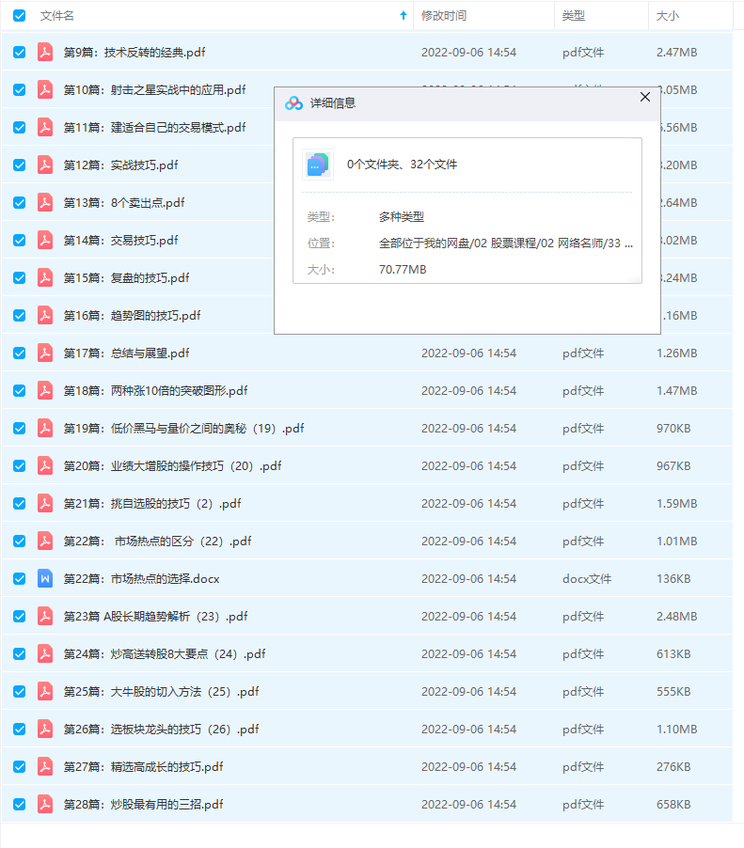This screenshot has height=848, width=744.
Task: Click the 详细信息 dialog title
Action: coord(332,102)
